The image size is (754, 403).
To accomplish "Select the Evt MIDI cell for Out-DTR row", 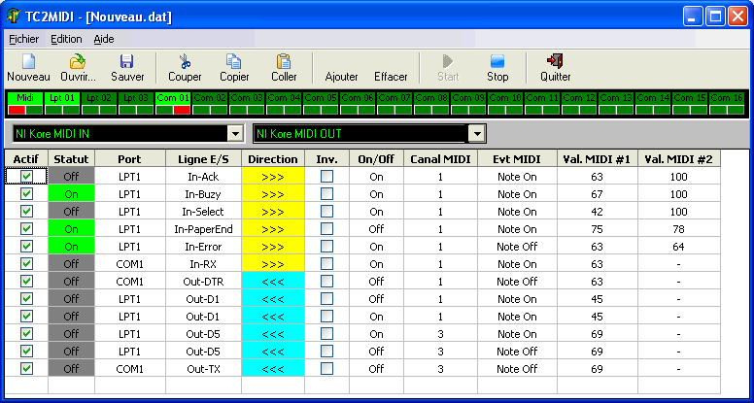I will (517, 281).
